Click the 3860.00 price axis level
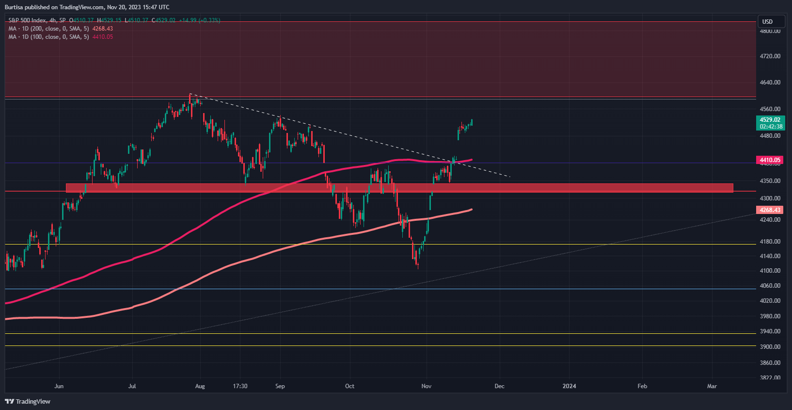Screen dimensions: 792x410 pos(770,363)
